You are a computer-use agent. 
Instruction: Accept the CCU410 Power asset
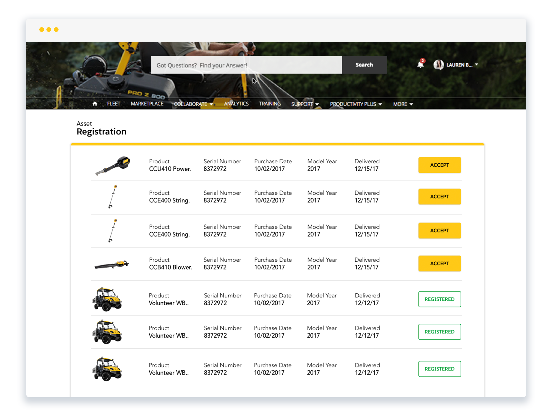pos(439,165)
